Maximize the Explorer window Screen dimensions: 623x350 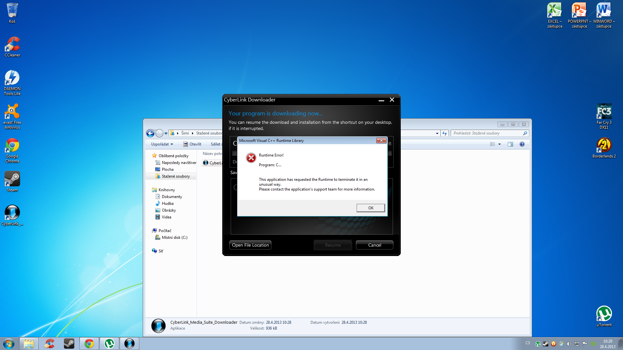pyautogui.click(x=513, y=124)
